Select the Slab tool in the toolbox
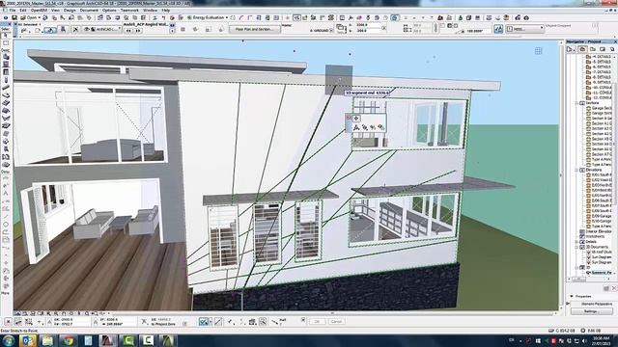This screenshot has height=347, width=618. pyautogui.click(x=6, y=94)
